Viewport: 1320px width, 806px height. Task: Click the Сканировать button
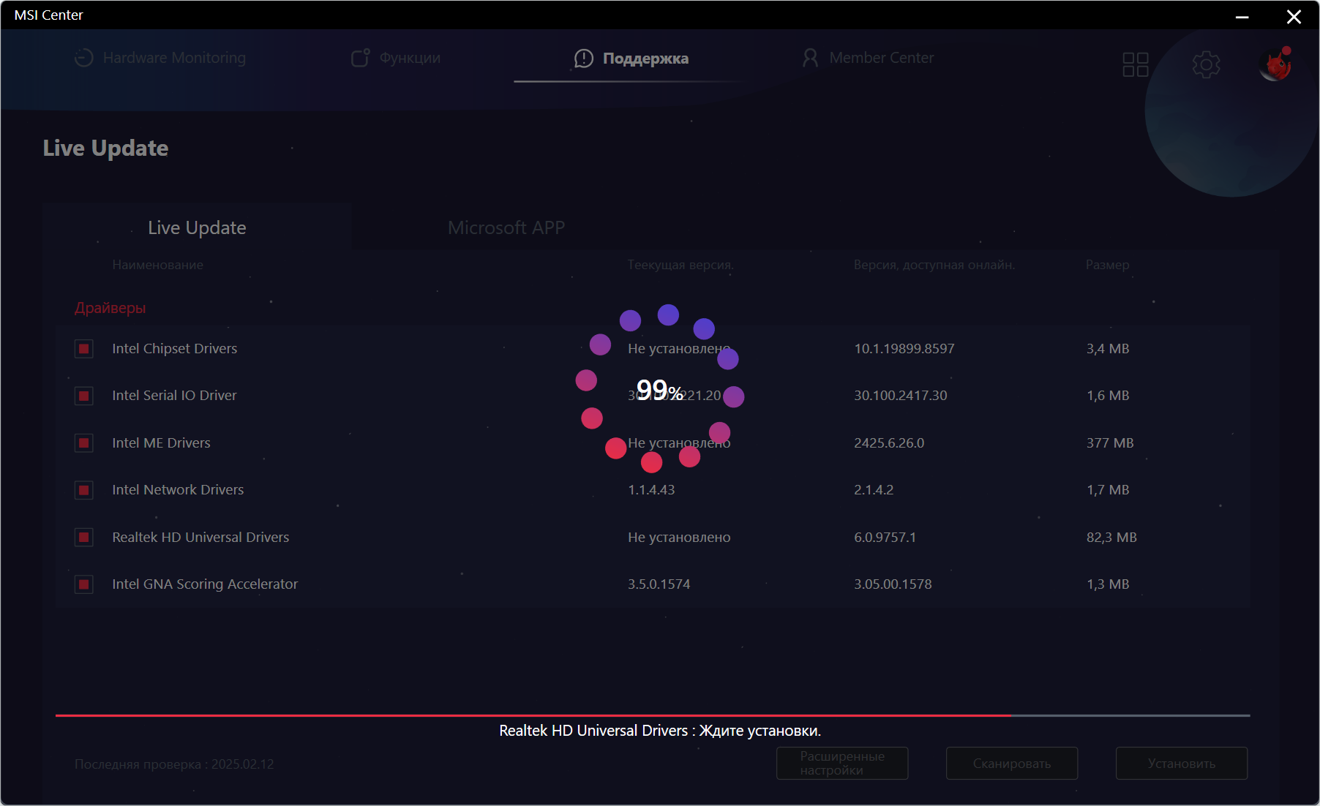(1012, 763)
